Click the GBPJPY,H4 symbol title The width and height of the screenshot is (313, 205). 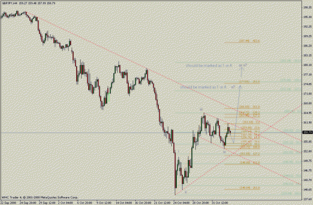coord(9,3)
